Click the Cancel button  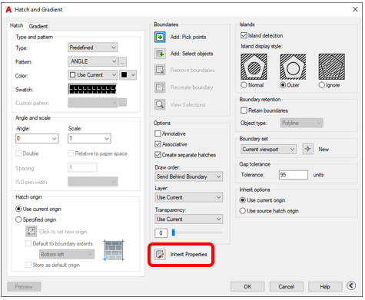pos(286,287)
